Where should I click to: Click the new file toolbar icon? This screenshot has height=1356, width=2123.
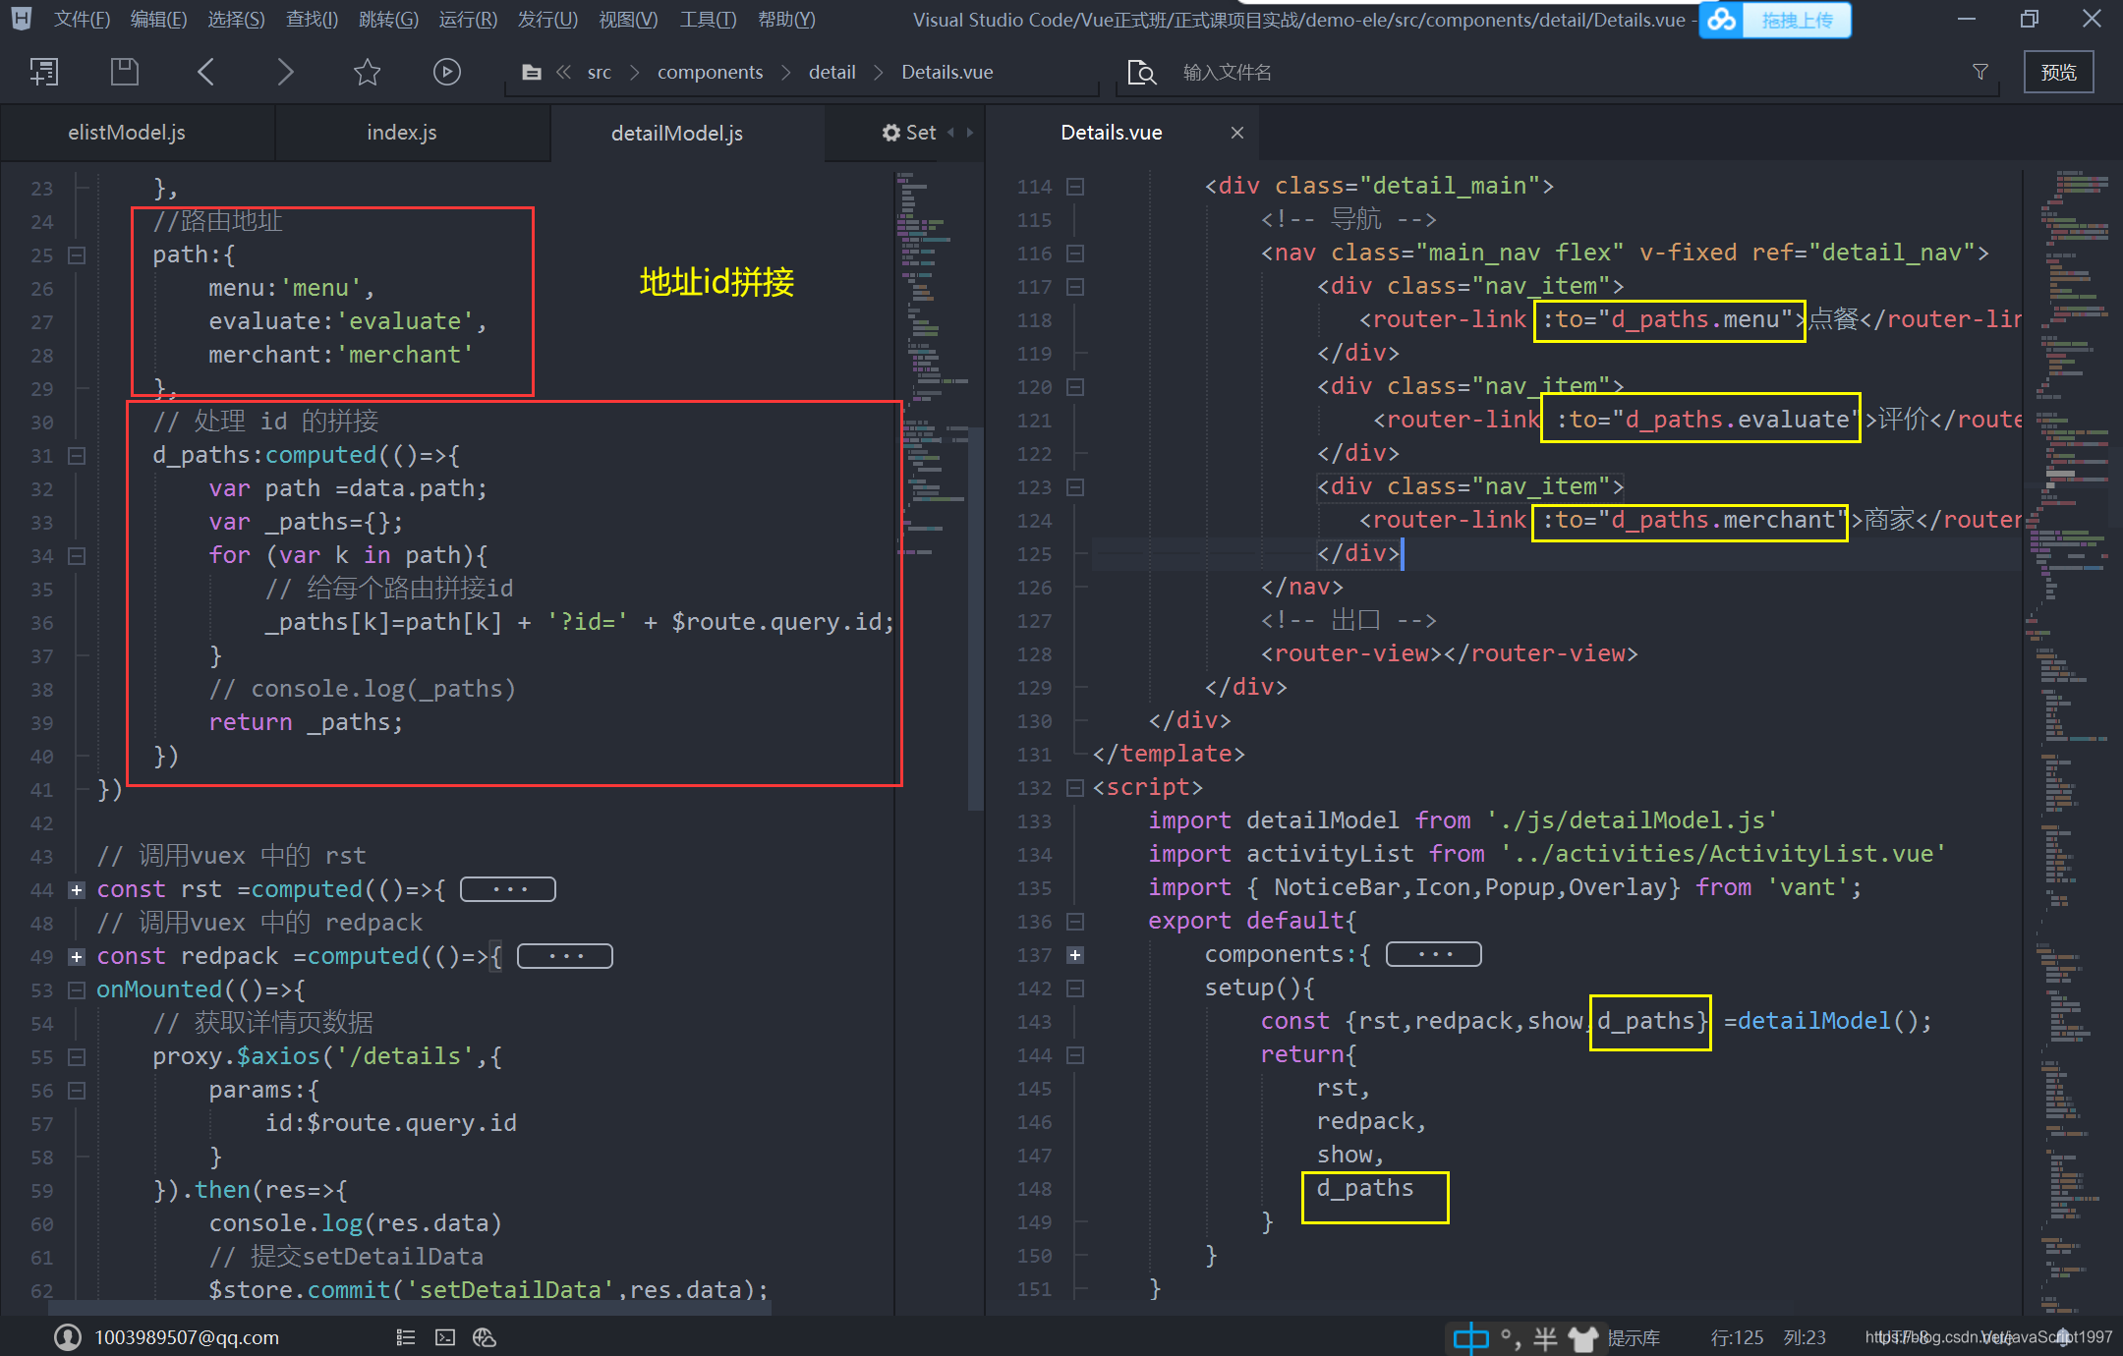pos(44,72)
